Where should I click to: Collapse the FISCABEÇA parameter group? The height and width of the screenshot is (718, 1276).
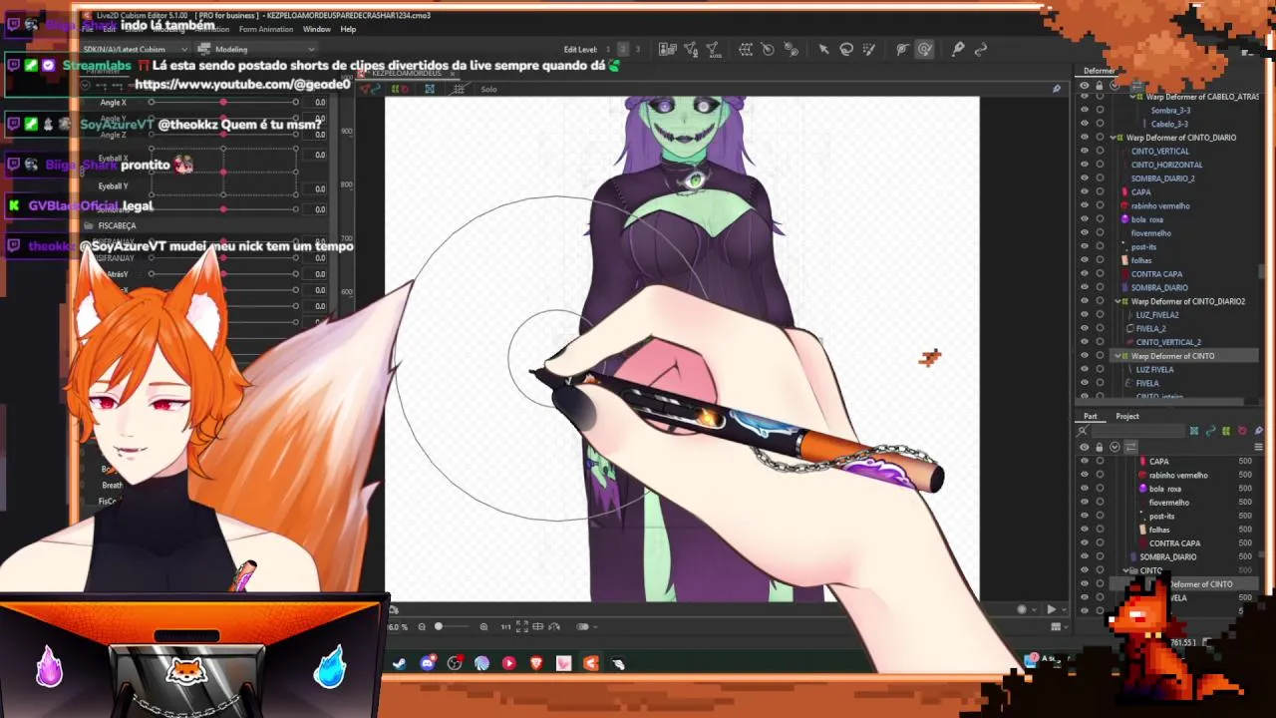click(88, 226)
